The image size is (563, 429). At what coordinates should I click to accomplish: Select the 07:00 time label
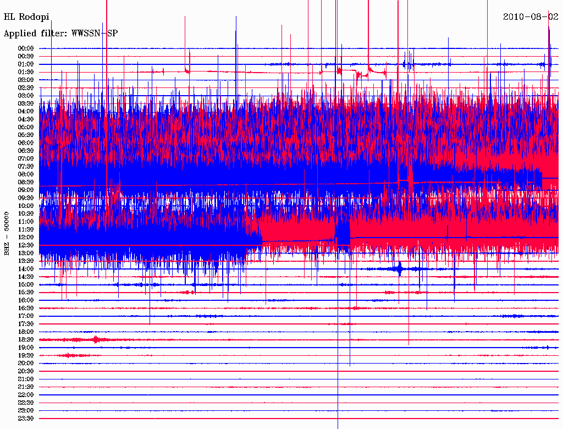pos(26,159)
